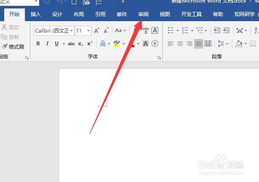The image size is (259, 182).
Task: Toggle align left paragraph
Action: point(171,44)
